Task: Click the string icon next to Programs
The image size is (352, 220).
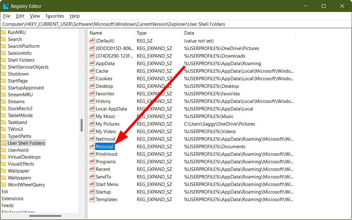Action: click(x=92, y=161)
